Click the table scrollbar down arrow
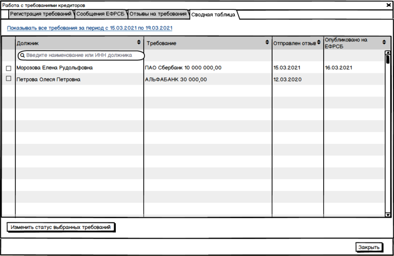 click(x=388, y=215)
